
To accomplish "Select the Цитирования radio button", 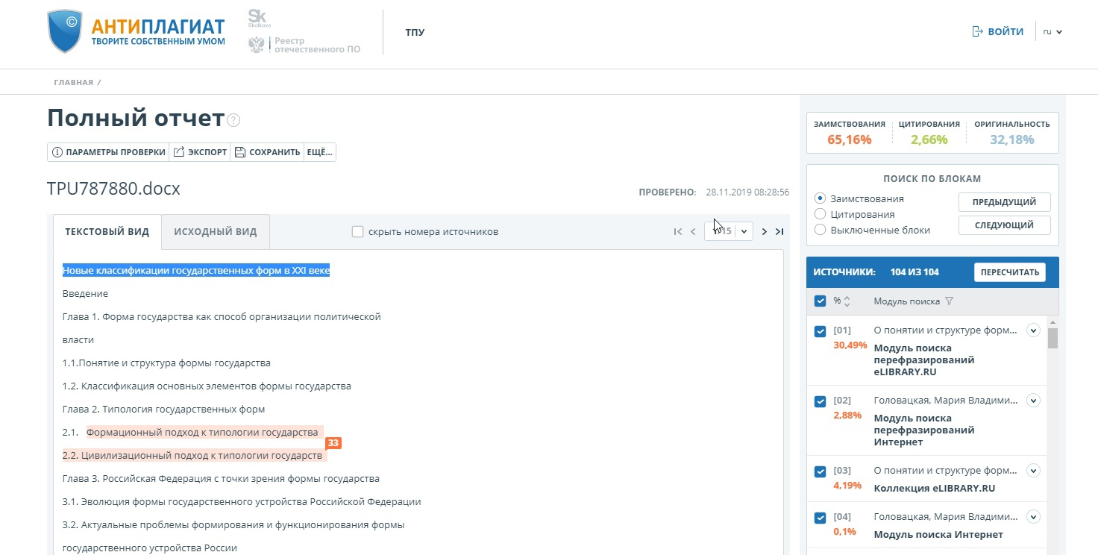I will click(x=821, y=214).
